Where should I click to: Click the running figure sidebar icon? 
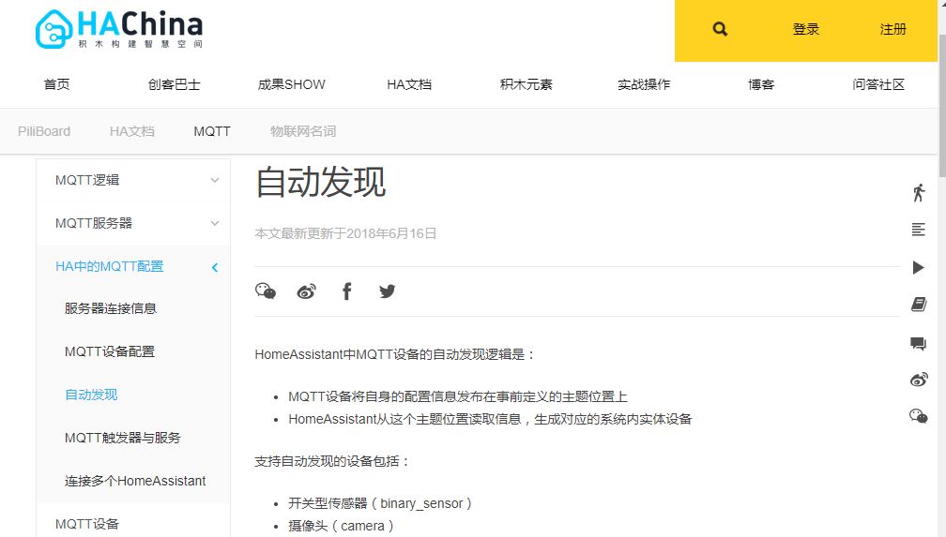[918, 192]
